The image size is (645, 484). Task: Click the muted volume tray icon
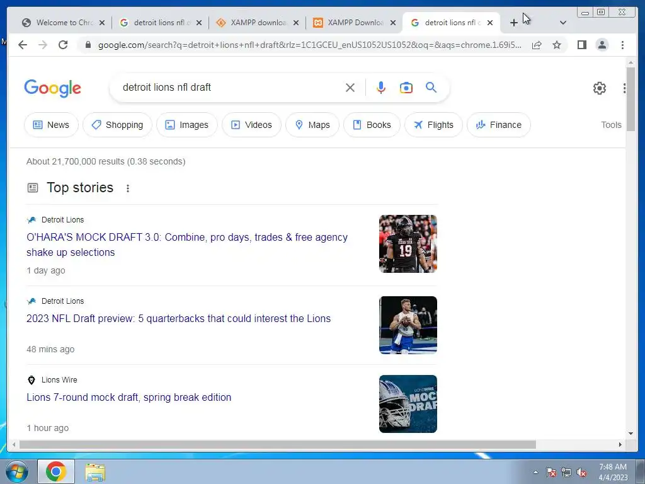click(581, 472)
